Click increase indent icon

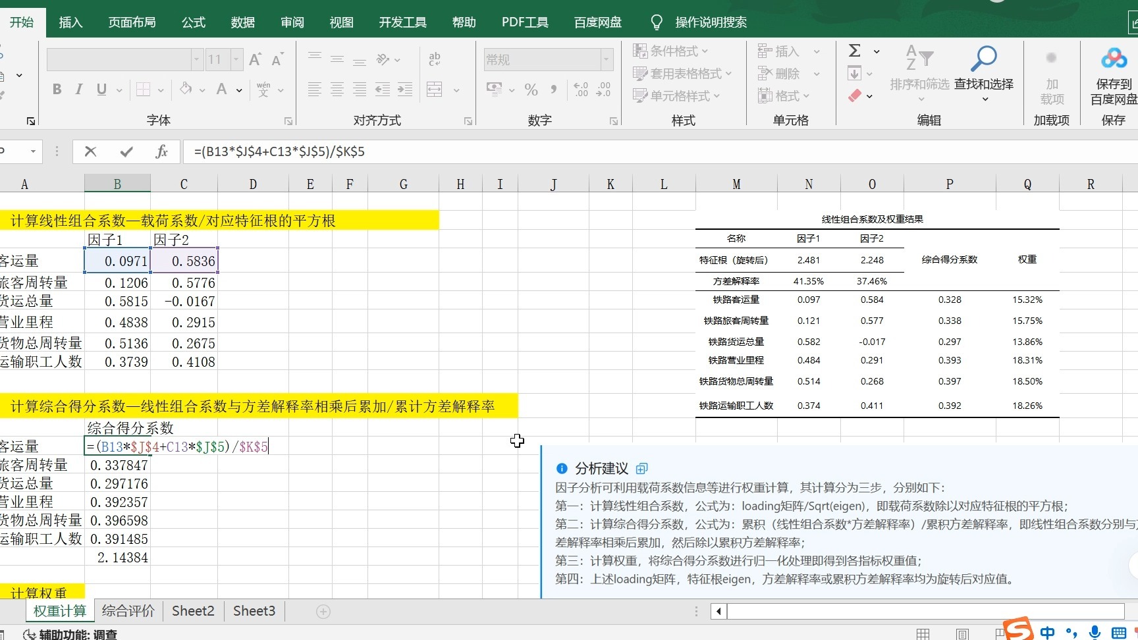(405, 90)
